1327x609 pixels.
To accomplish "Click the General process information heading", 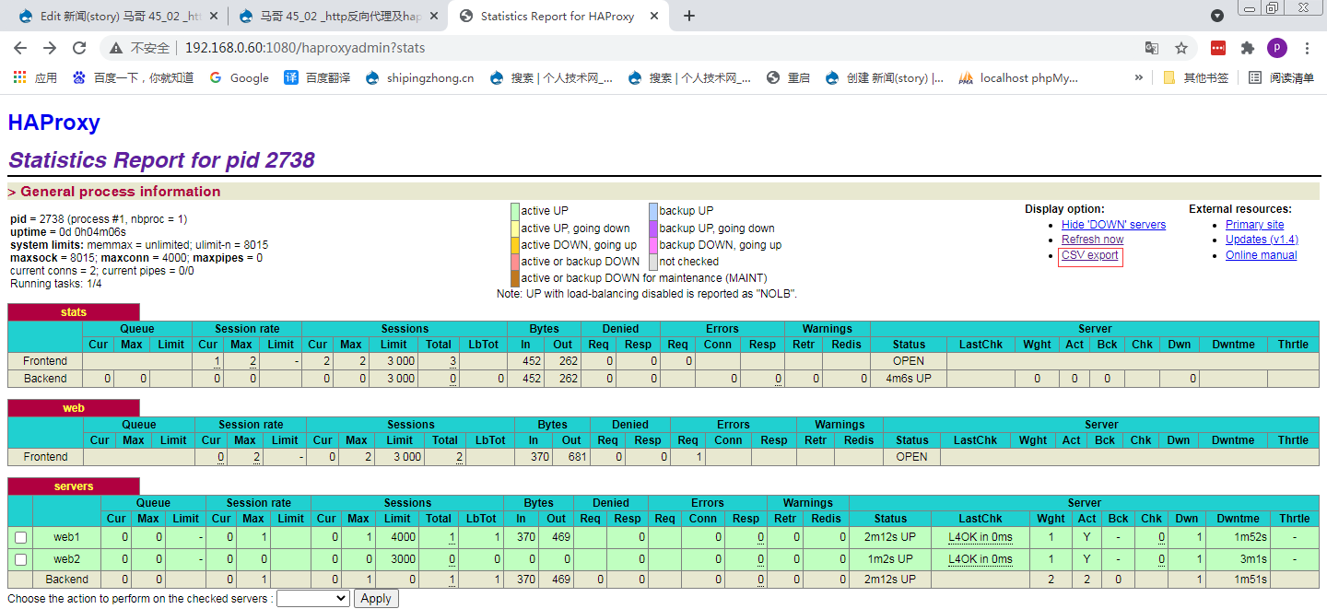I will click(121, 192).
